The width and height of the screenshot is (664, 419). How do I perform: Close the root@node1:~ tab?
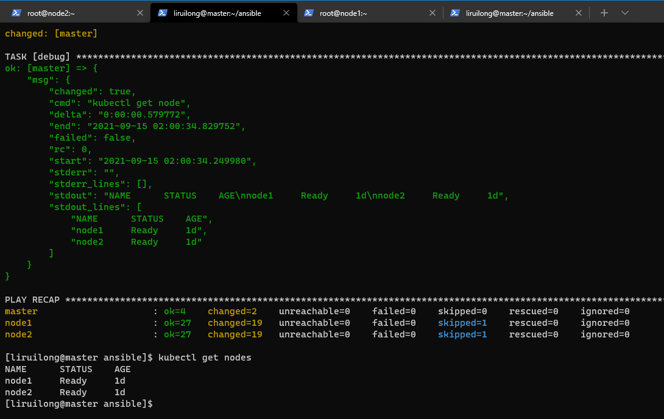(x=433, y=13)
